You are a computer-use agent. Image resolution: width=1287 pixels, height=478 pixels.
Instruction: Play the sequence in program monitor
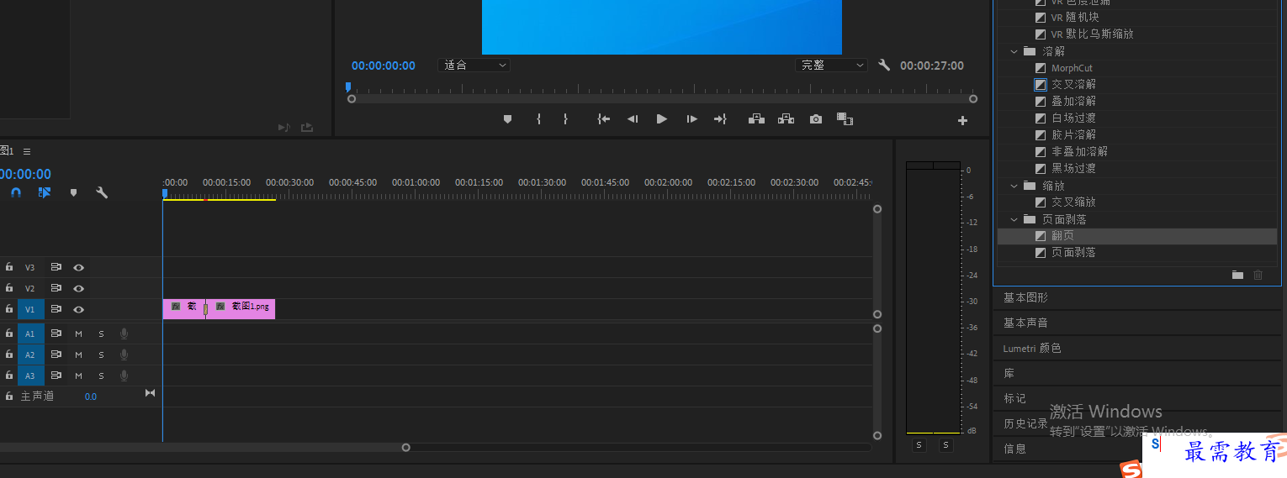pos(662,119)
